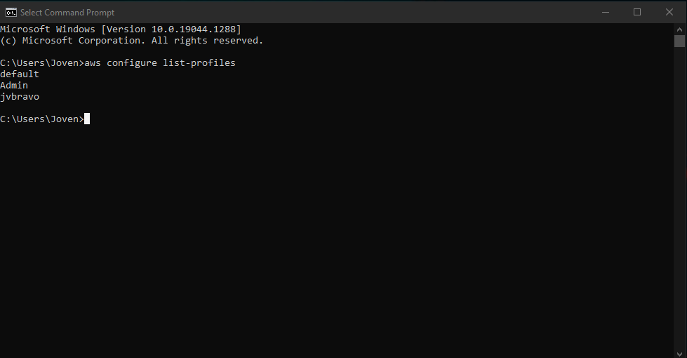Screen dimensions: 687x358
Task: Maximize the Command Prompt window
Action: pos(637,12)
